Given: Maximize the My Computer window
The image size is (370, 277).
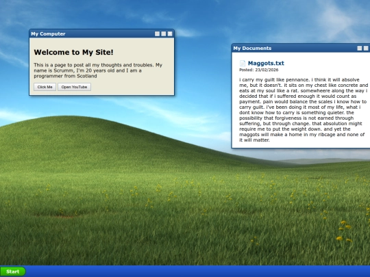Looking at the screenshot, I should tap(164, 34).
